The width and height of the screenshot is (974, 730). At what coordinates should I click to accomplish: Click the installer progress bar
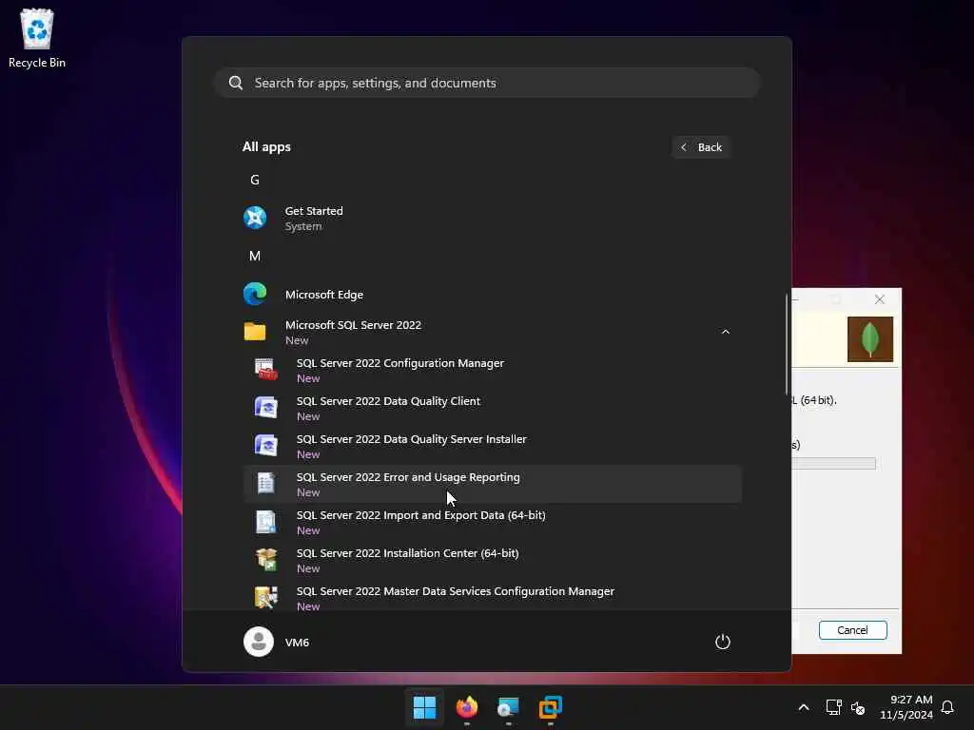click(833, 463)
